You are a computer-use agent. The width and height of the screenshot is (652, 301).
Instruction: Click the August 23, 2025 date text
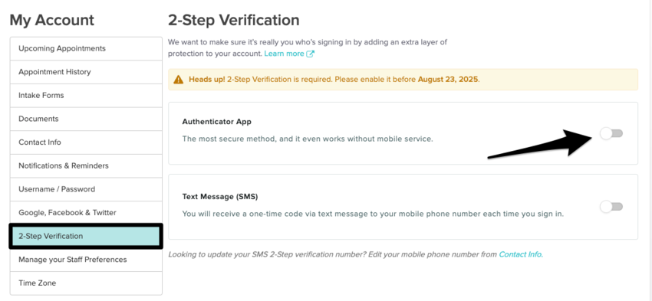pos(448,80)
